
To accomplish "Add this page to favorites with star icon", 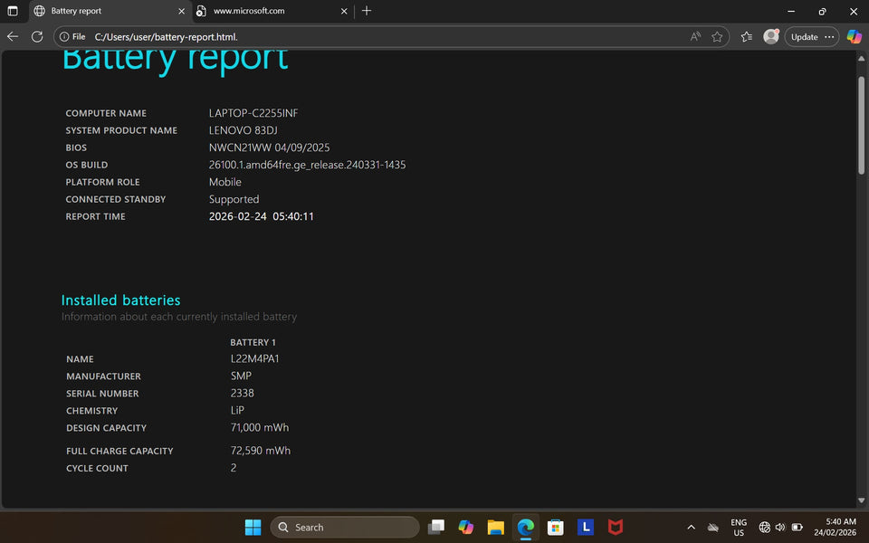I will [717, 37].
